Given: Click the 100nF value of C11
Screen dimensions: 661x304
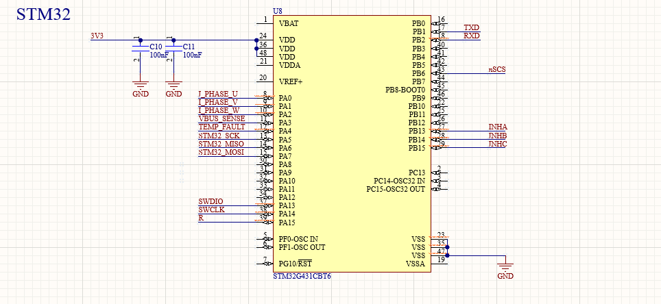Looking at the screenshot, I should coord(192,55).
